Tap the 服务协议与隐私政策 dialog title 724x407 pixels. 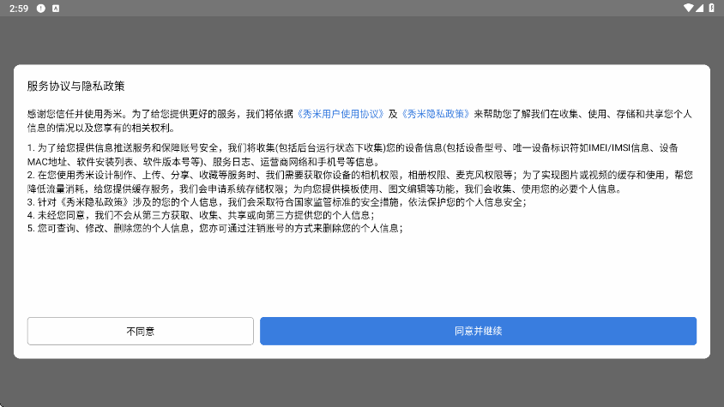[x=76, y=87]
